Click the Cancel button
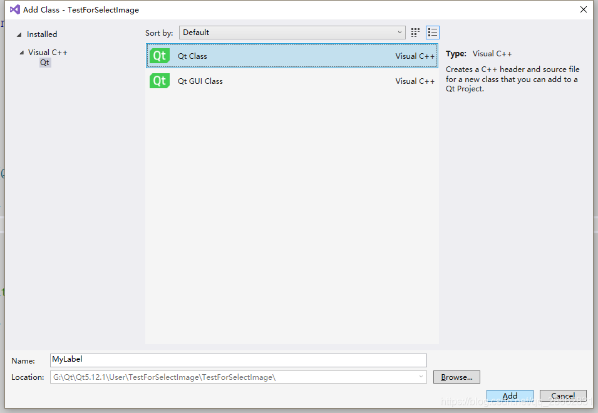Viewport: 598px width, 413px height. [x=563, y=396]
